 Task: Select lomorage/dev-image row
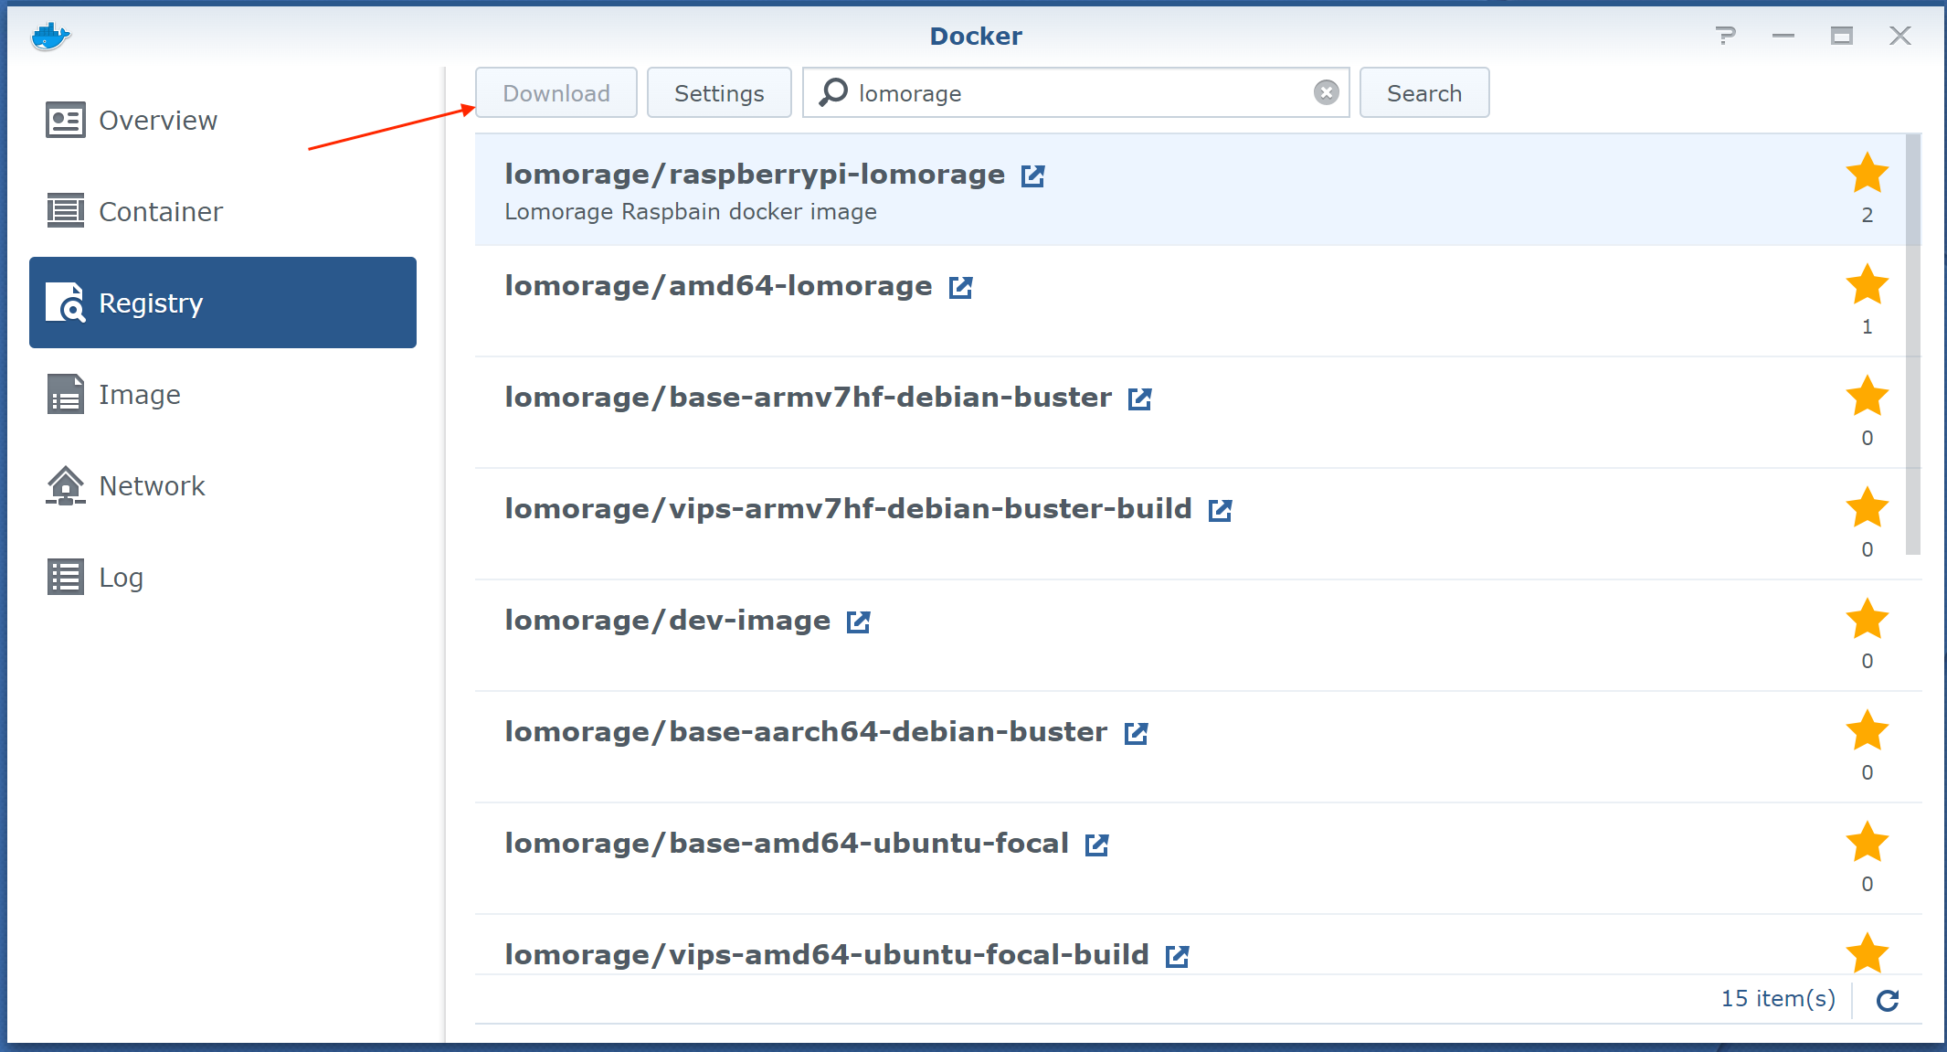[x=1198, y=636]
